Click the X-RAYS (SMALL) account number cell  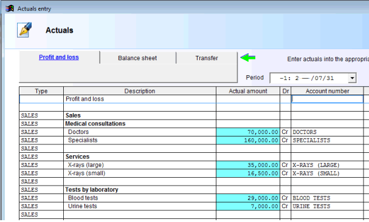pos(327,173)
